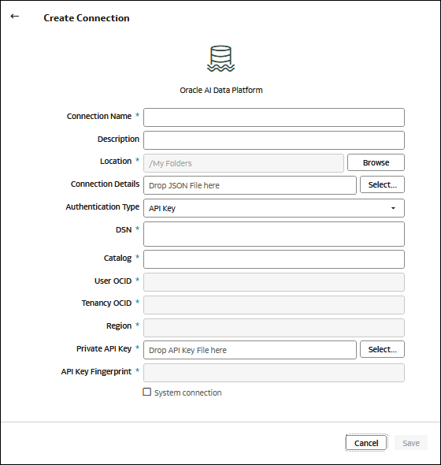
Task: Click the Drop API Key File here field
Action: 250,350
